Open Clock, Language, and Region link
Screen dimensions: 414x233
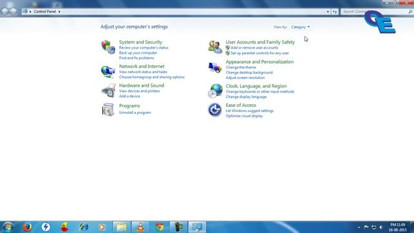click(256, 86)
